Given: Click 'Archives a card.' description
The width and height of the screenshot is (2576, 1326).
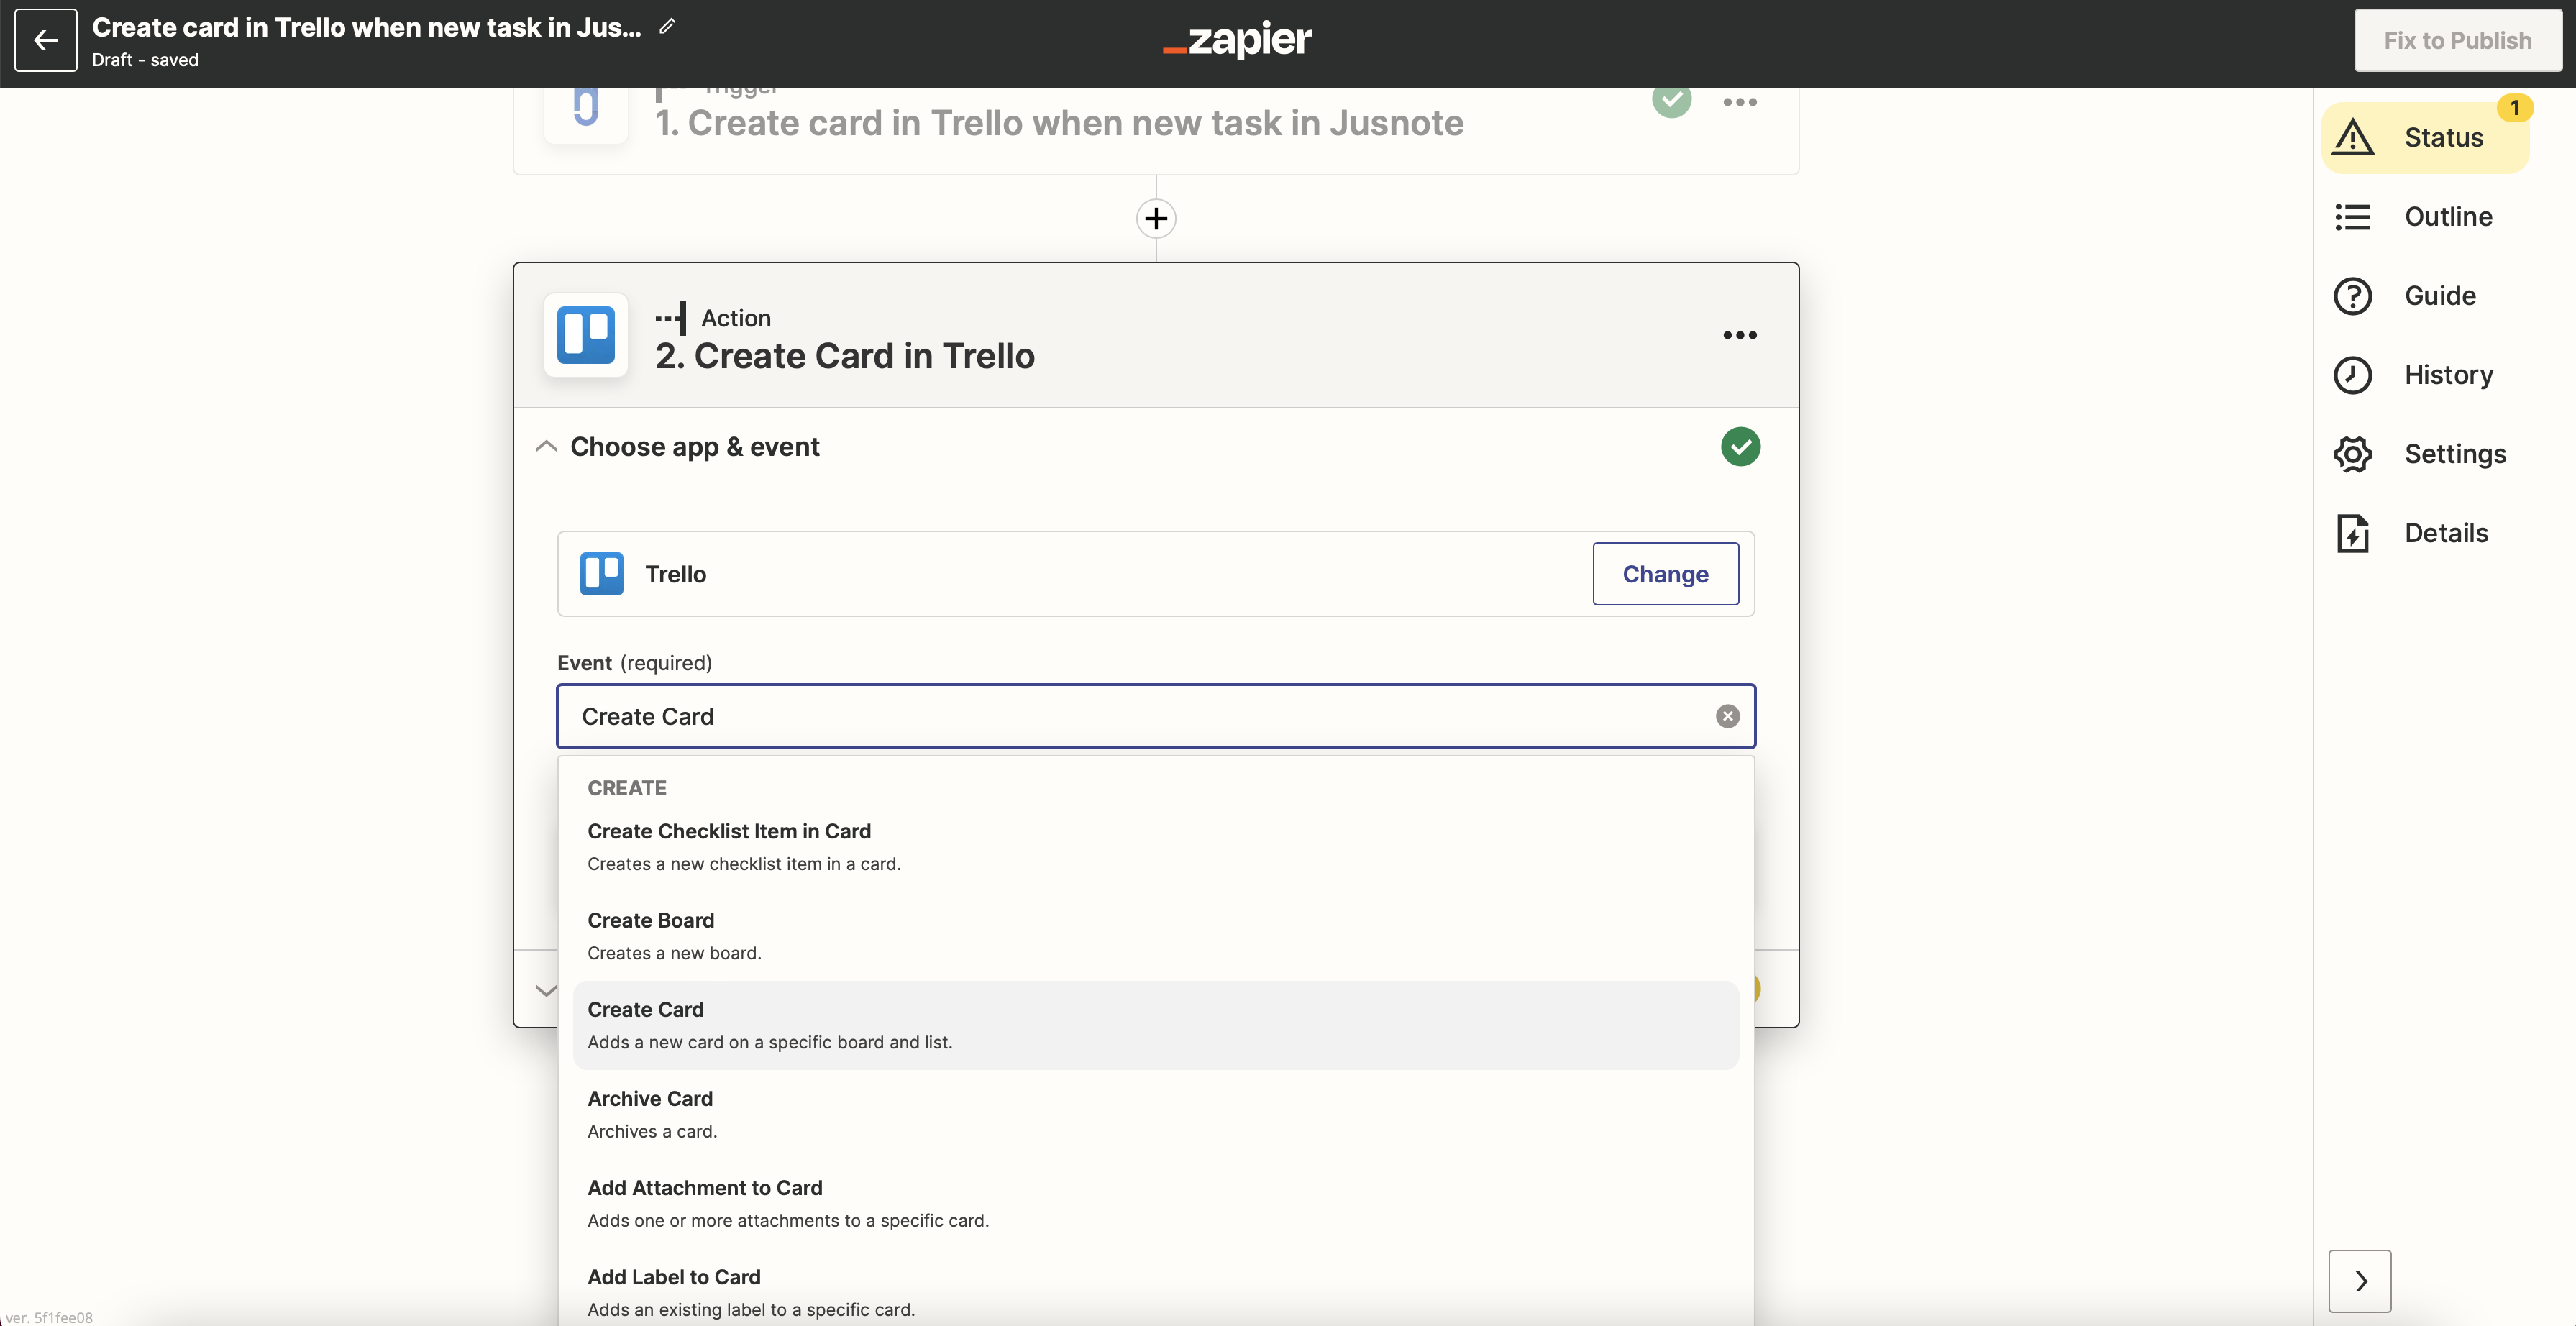Looking at the screenshot, I should [x=652, y=1131].
